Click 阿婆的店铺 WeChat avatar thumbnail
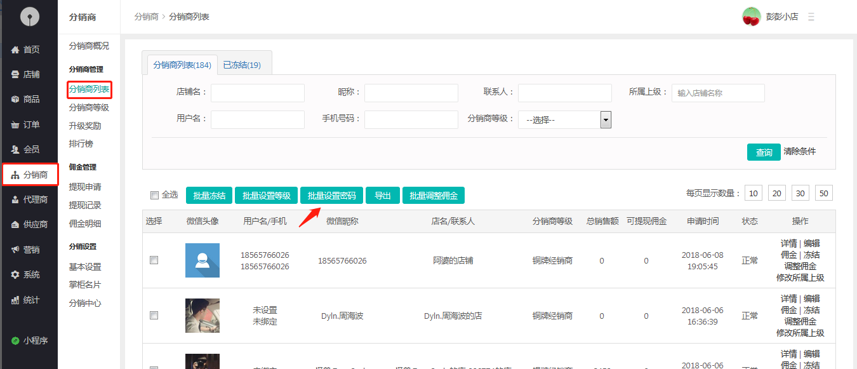This screenshot has width=857, height=369. [202, 260]
